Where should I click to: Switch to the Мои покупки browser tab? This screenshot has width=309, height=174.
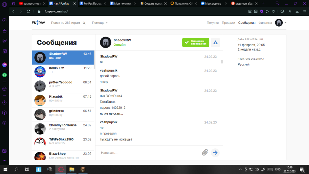pos(121,3)
